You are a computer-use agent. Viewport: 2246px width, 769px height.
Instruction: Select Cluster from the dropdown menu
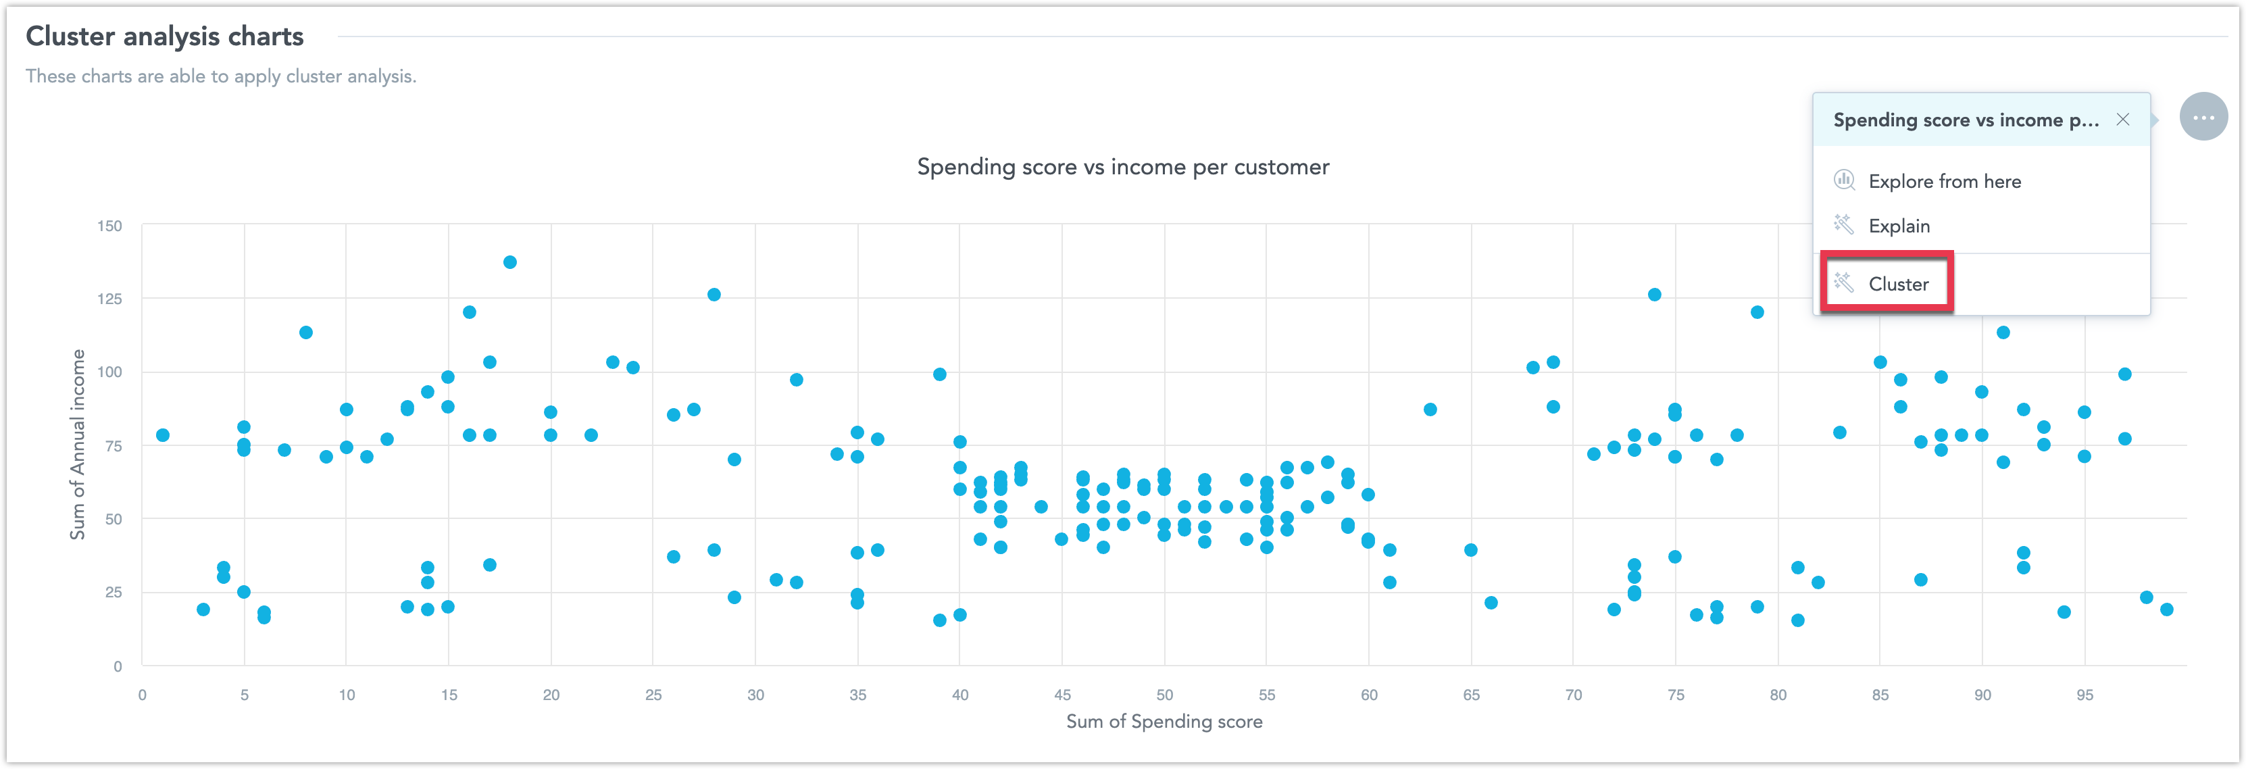(x=1894, y=280)
